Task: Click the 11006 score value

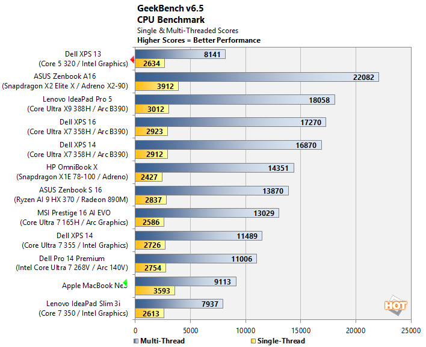Action: click(x=242, y=259)
